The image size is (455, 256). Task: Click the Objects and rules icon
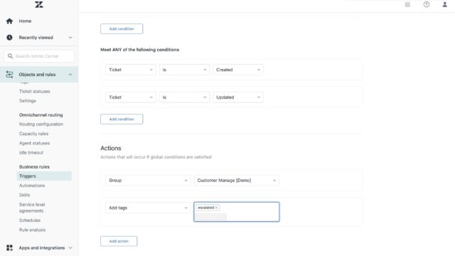[x=9, y=75]
